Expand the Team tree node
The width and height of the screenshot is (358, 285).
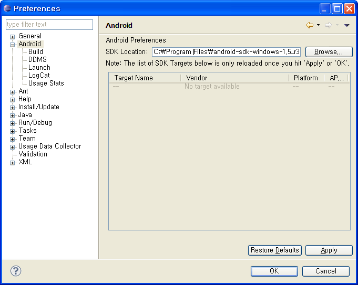[12, 139]
